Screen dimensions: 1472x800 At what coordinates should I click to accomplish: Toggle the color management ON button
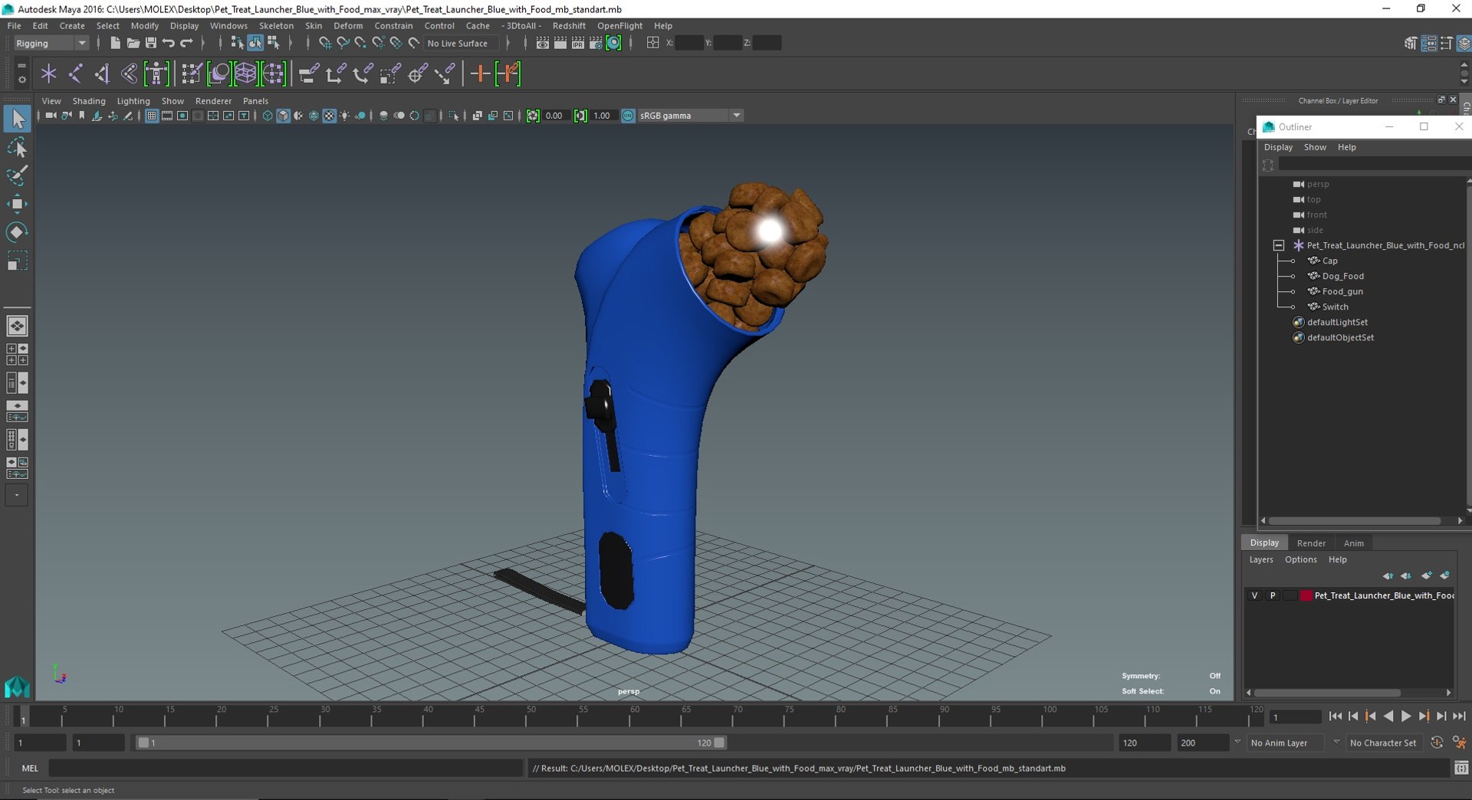click(628, 116)
